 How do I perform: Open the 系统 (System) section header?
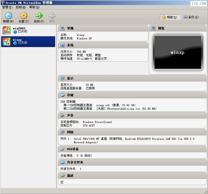coord(103,45)
